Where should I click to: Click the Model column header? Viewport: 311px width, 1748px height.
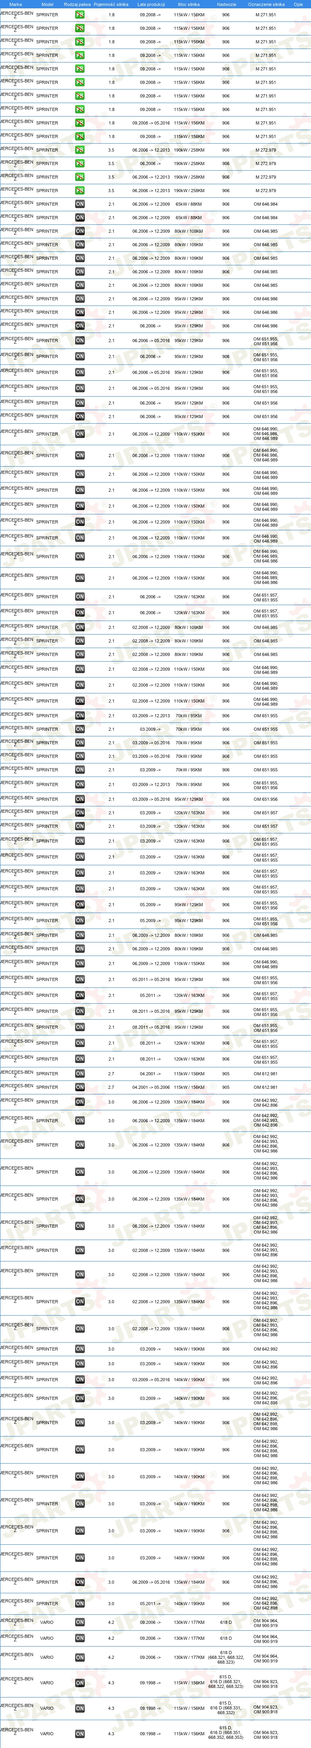pos(47,4)
